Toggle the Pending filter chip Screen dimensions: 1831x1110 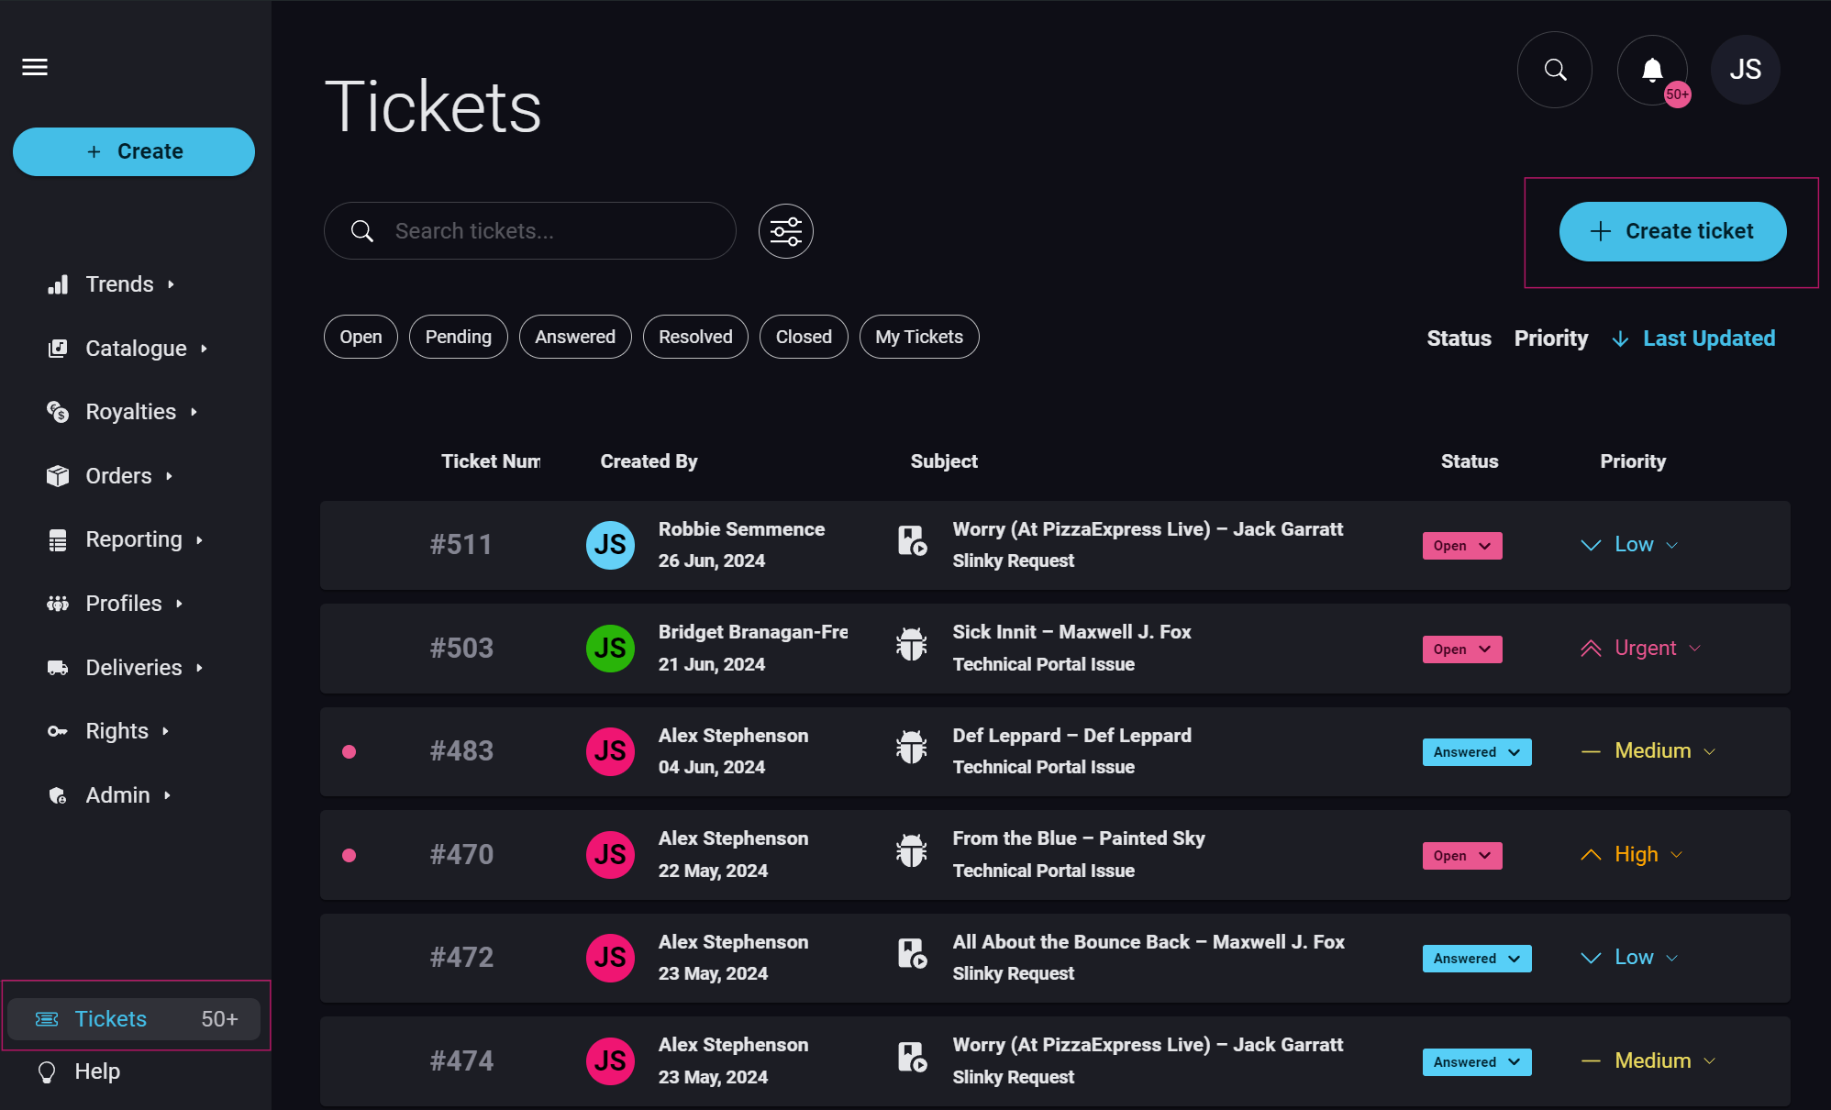click(459, 337)
